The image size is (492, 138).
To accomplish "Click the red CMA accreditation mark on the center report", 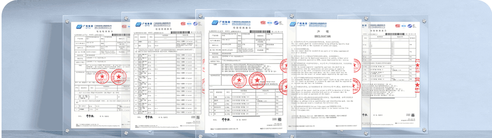I will click(264, 22).
